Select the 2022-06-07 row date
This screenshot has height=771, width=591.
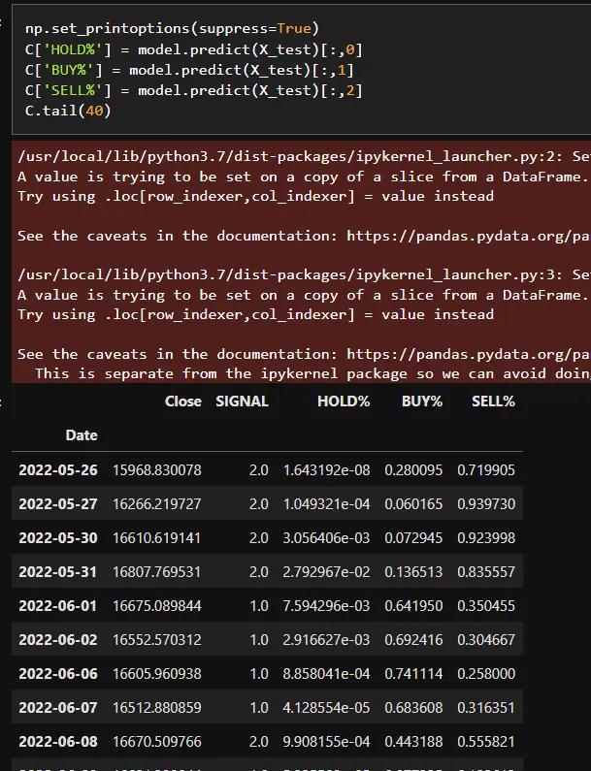[58, 708]
